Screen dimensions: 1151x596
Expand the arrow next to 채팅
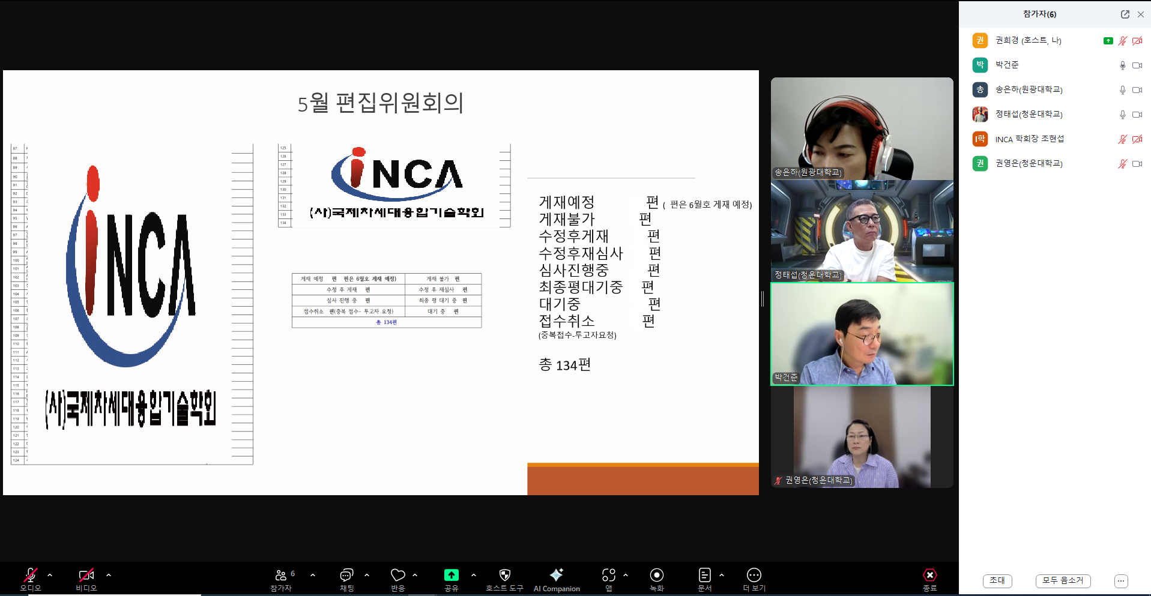(x=367, y=575)
